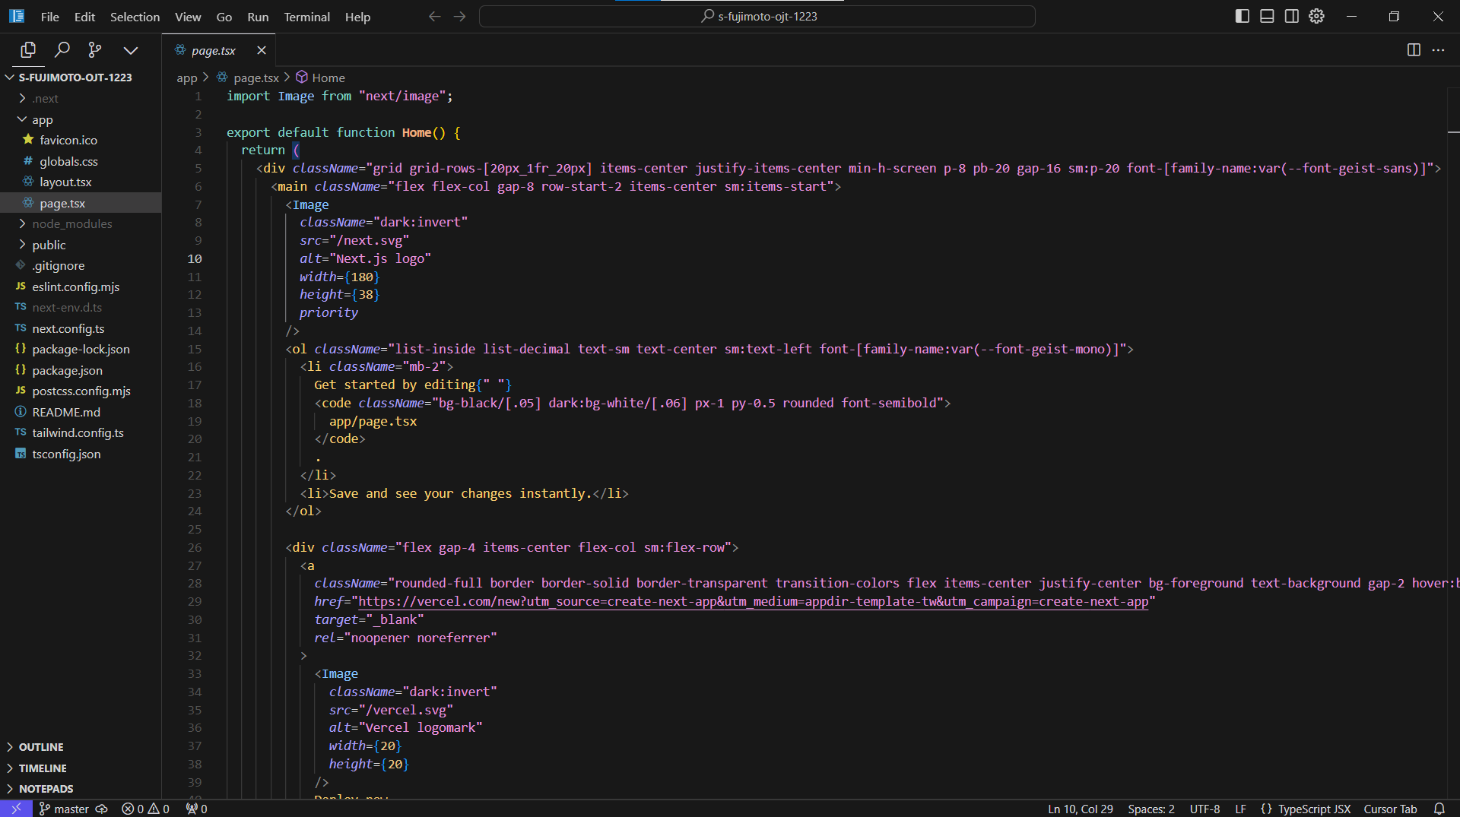The width and height of the screenshot is (1460, 817).
Task: Toggle the primary side bar layout icon
Action: 1242,16
